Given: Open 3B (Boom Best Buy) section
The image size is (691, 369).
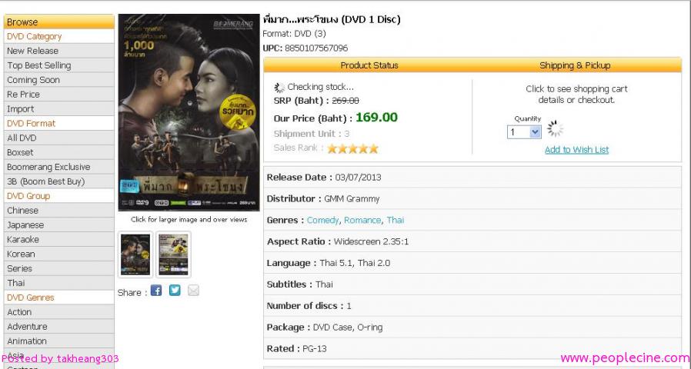Looking at the screenshot, I should (x=59, y=181).
